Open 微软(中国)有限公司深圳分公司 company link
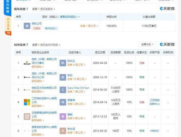Screen dimensions: 181x137 click(x=44, y=75)
